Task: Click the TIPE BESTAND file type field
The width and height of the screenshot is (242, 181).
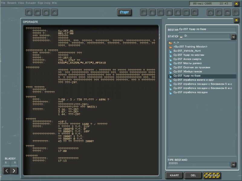Action: point(199,164)
